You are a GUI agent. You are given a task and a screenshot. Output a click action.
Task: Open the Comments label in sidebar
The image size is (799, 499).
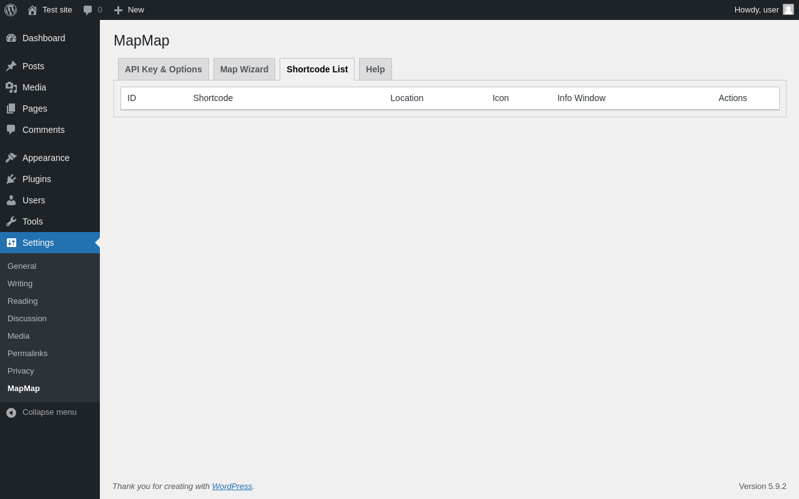[x=44, y=130]
